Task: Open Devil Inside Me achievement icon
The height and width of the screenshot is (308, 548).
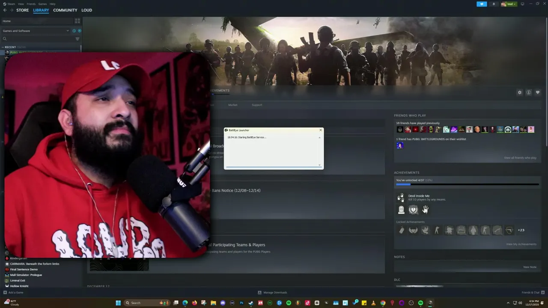Action: (x=401, y=198)
